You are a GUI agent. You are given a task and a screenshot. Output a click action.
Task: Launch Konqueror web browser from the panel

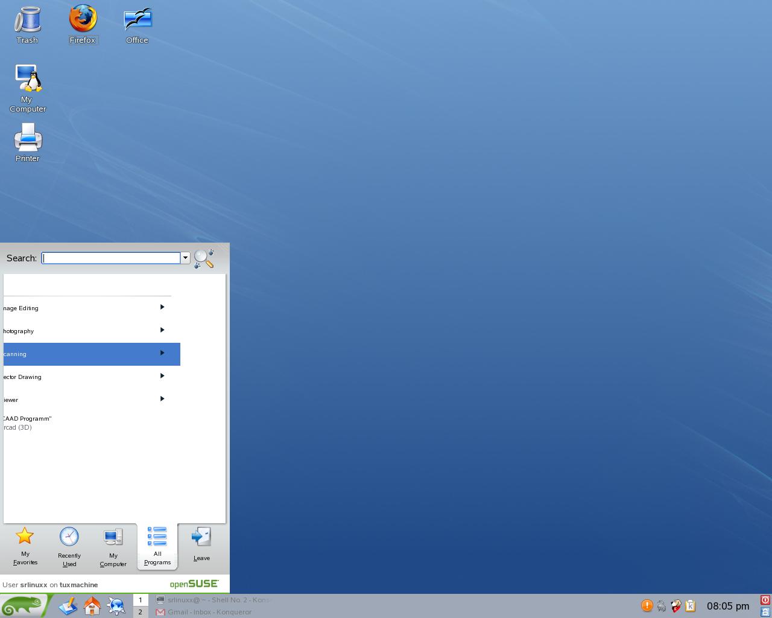(x=116, y=606)
